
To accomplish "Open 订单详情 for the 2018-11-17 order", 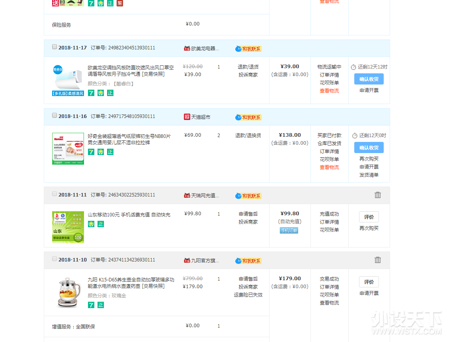I will click(329, 75).
